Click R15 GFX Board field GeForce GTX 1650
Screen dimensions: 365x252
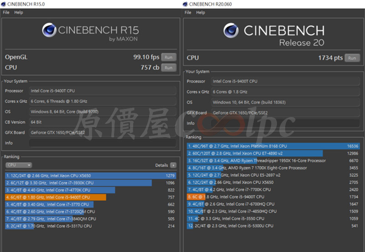[103, 133]
